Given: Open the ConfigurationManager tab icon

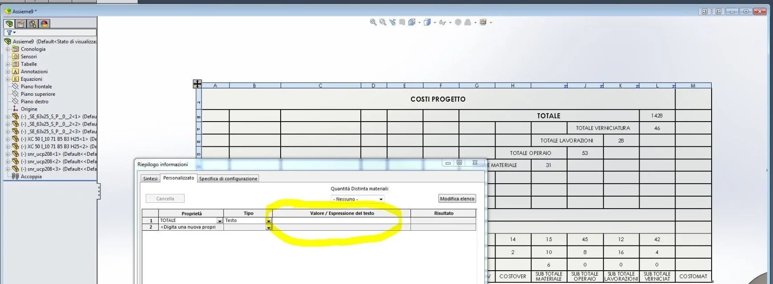Looking at the screenshot, I should tap(32, 24).
